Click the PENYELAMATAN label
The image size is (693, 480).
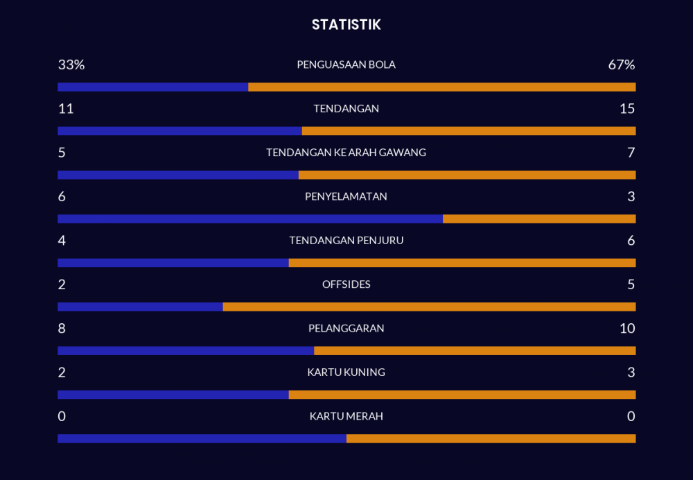click(x=346, y=196)
